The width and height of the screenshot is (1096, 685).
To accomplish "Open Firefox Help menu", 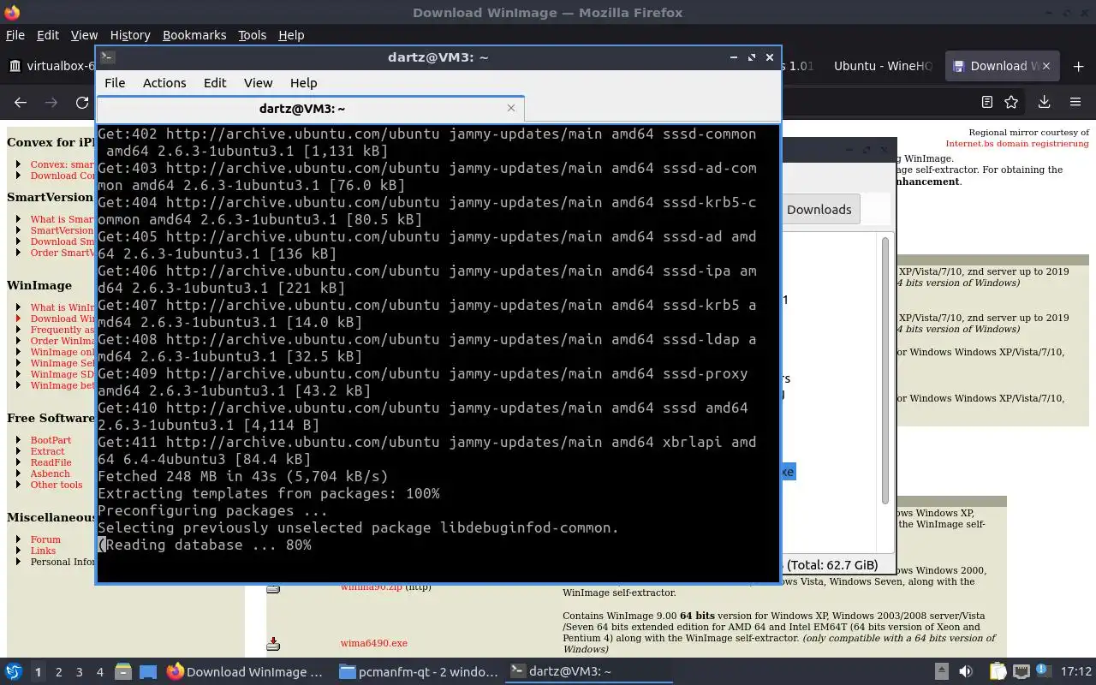I will 291,35.
